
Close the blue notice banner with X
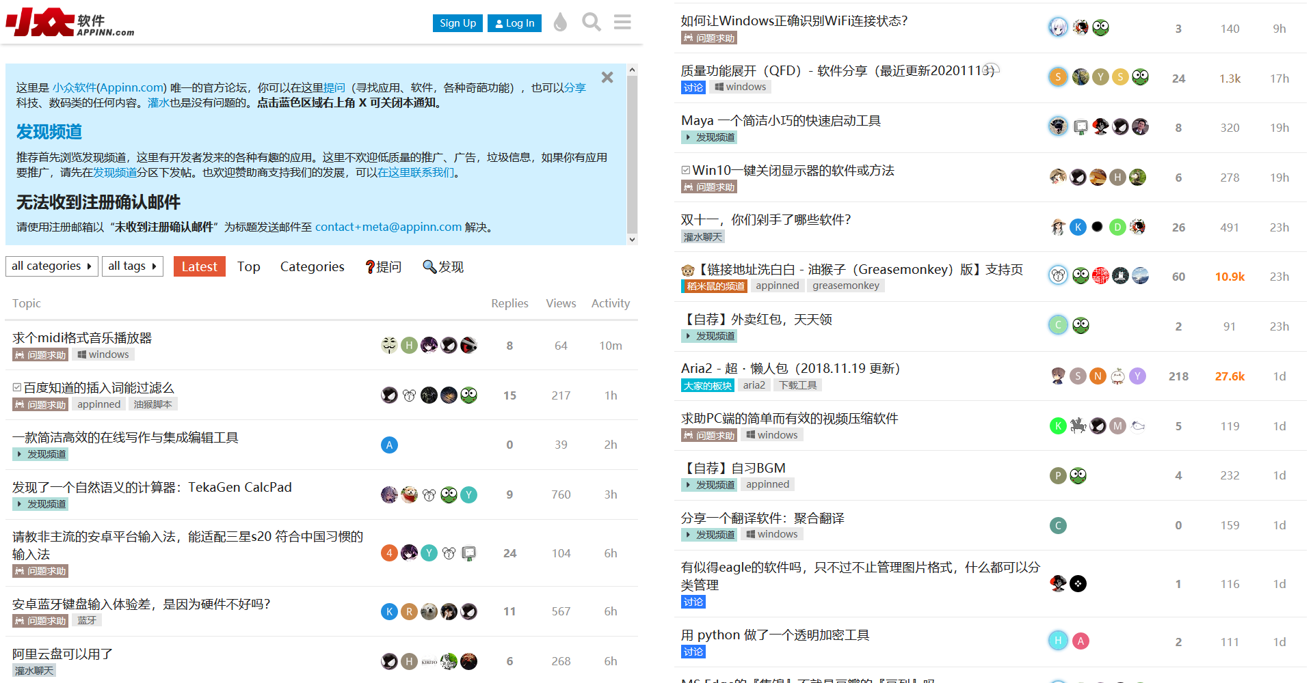(x=607, y=78)
